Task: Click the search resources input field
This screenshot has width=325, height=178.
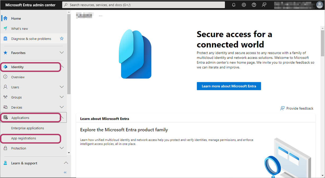Action: coord(143,5)
